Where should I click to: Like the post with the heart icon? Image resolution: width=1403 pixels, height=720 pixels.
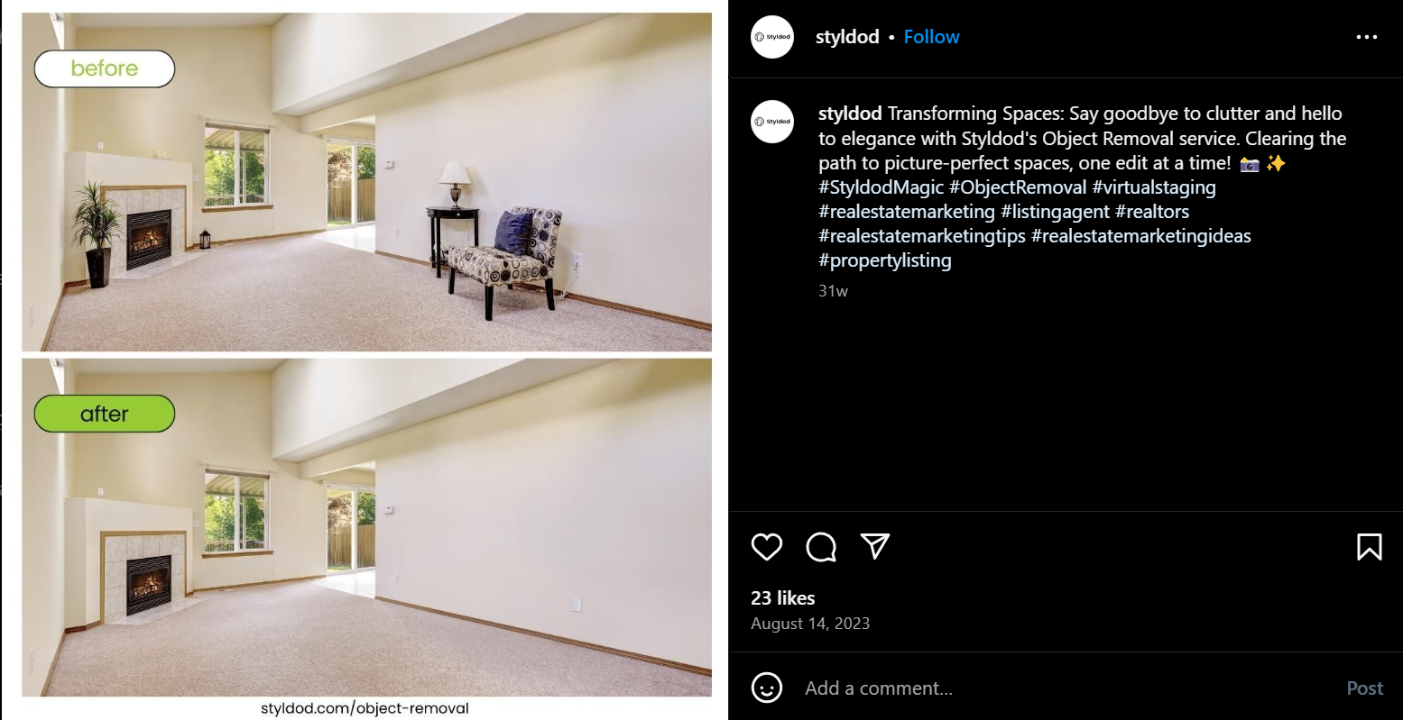click(767, 547)
